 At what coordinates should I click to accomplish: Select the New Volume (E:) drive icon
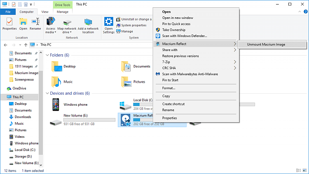(x=56, y=123)
